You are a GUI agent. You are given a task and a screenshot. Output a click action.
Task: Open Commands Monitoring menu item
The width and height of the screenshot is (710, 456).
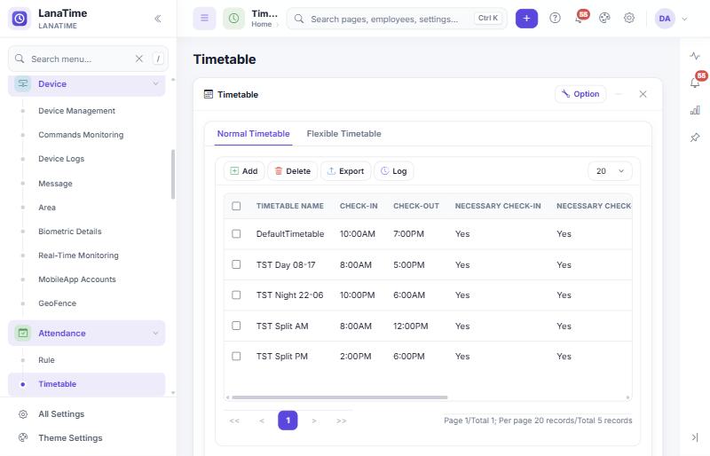tap(81, 135)
